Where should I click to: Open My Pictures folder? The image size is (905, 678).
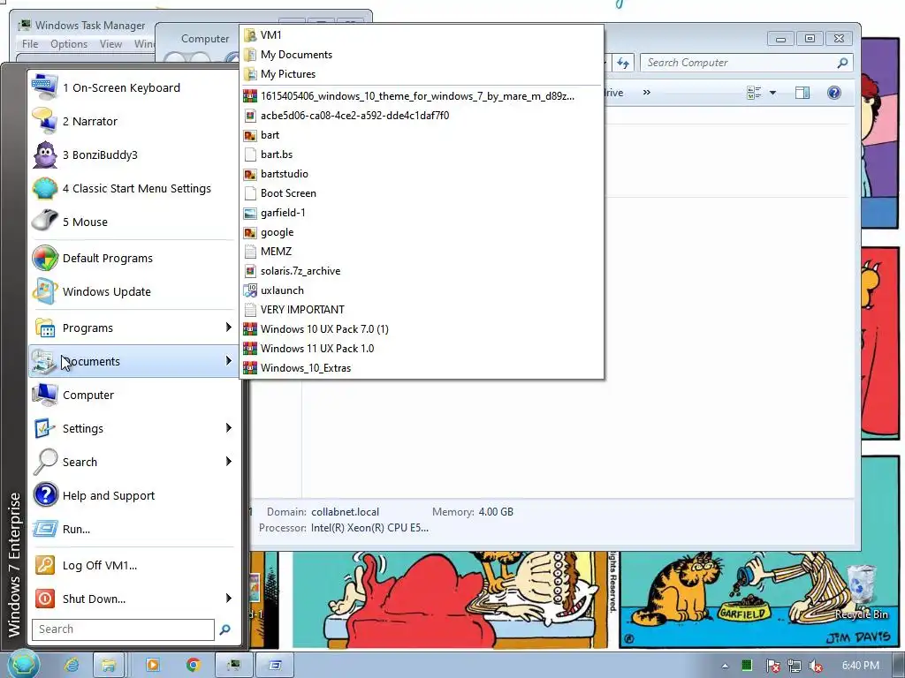(x=422, y=74)
